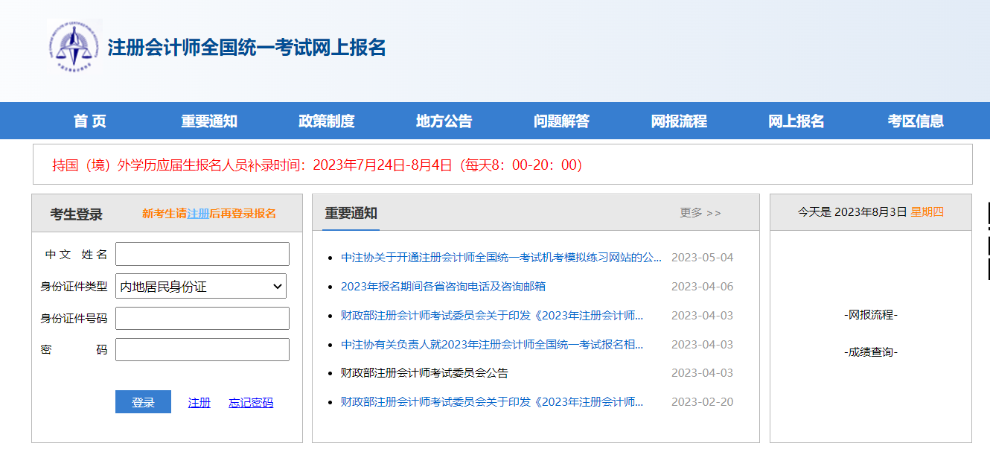Go to 网上报名 navigation item
The image size is (990, 452).
[796, 121]
